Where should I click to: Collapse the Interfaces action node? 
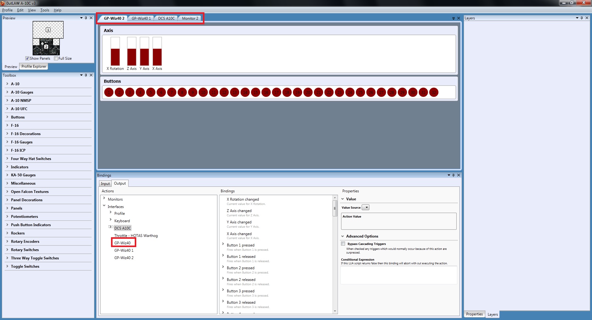[x=104, y=206]
